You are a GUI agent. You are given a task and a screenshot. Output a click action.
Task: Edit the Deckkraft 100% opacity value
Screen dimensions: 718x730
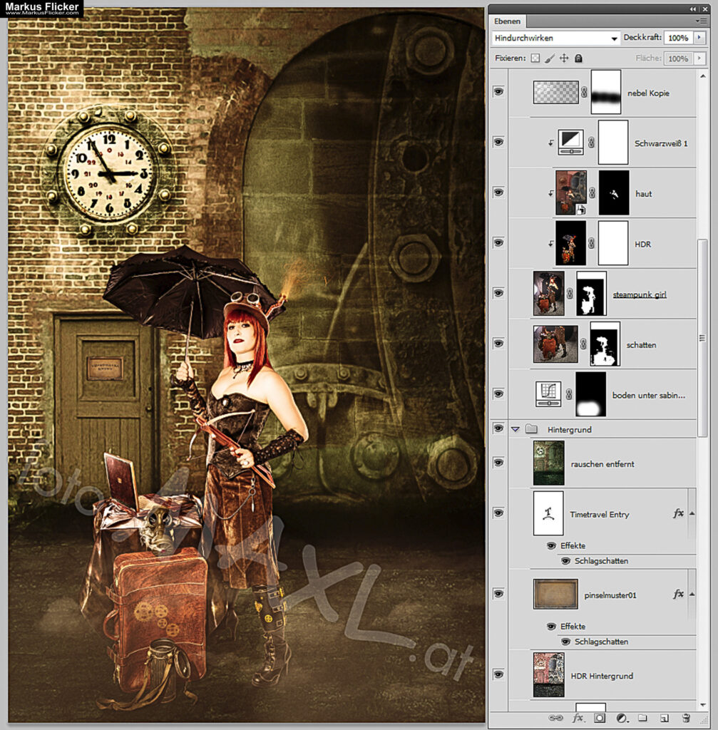coord(678,38)
